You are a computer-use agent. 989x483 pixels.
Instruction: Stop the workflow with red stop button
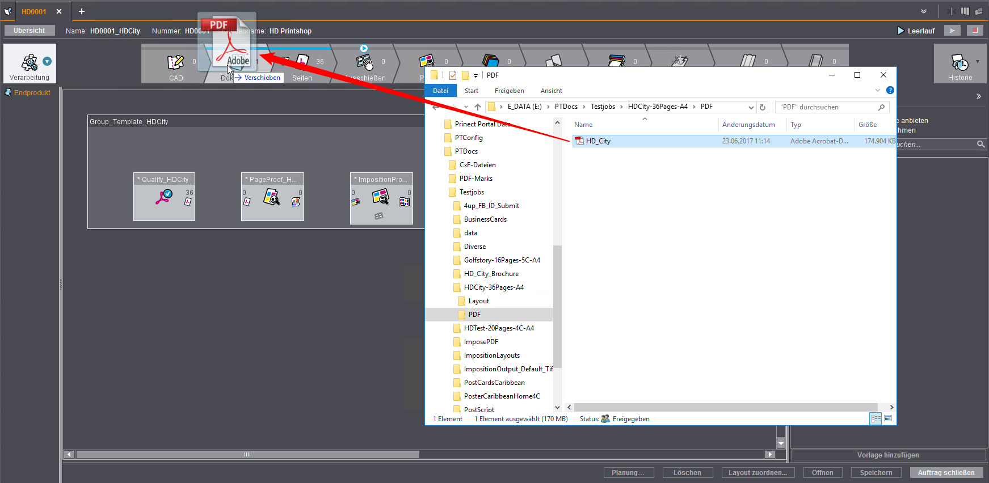click(975, 31)
